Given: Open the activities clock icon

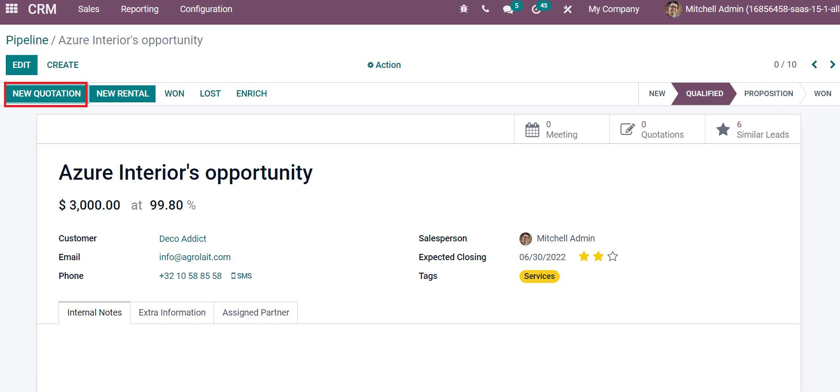Looking at the screenshot, I should [536, 9].
